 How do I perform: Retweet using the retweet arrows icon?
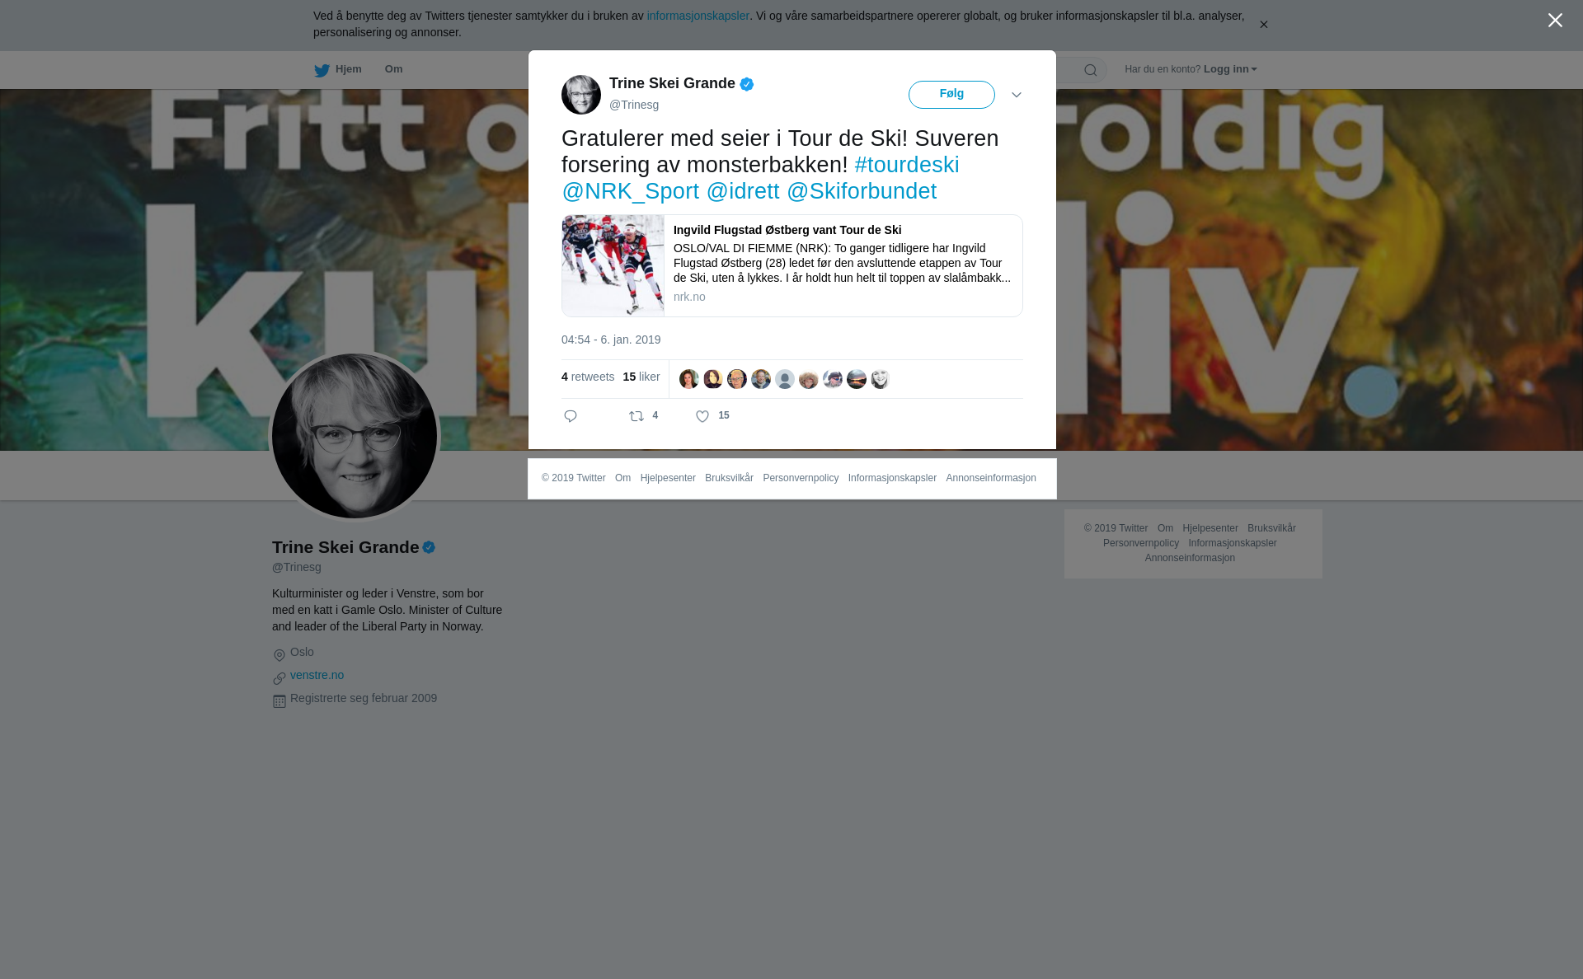(636, 416)
